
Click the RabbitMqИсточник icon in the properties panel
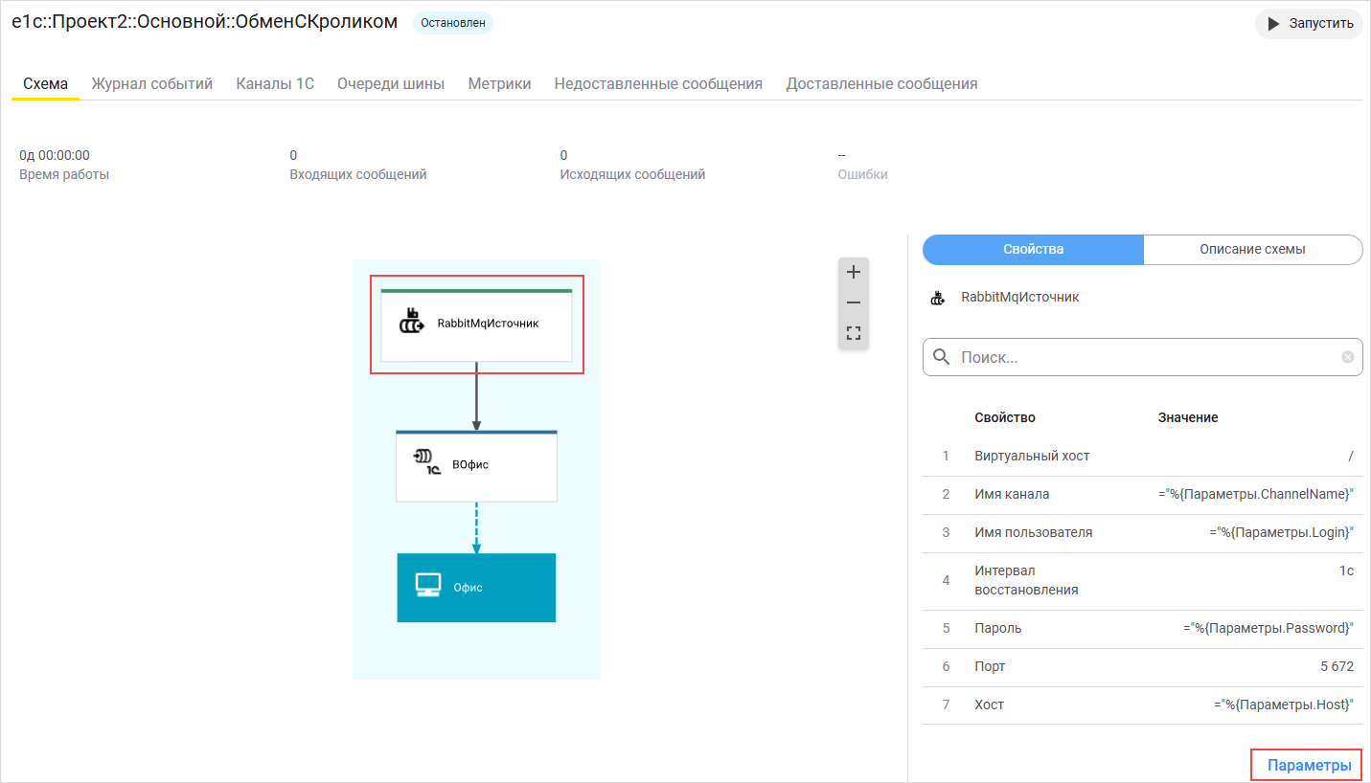pos(937,297)
